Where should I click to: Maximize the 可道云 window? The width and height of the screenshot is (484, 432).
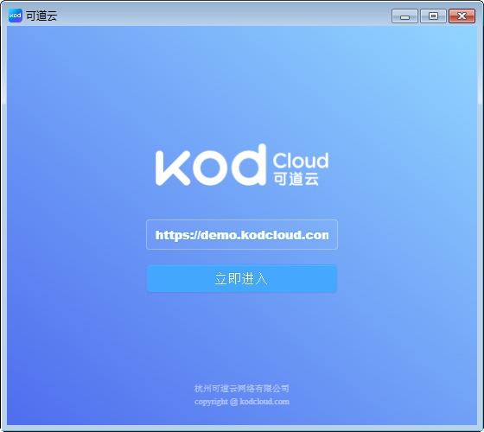(x=433, y=16)
